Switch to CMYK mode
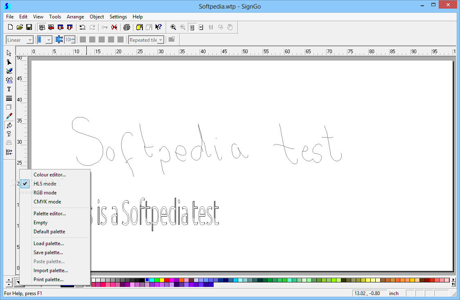The image size is (460, 300). pyautogui.click(x=47, y=202)
